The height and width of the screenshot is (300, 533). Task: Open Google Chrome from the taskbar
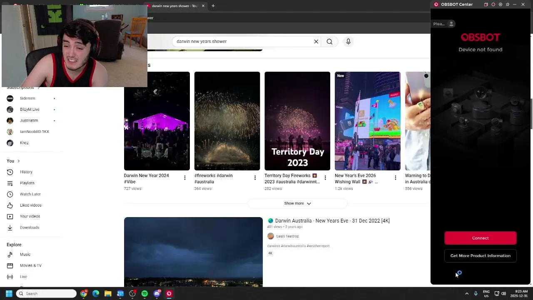[84, 294]
